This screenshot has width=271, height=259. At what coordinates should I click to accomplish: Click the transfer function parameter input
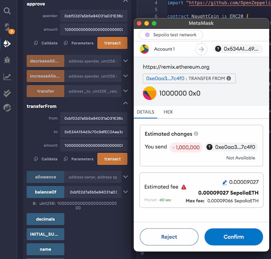click(x=93, y=91)
